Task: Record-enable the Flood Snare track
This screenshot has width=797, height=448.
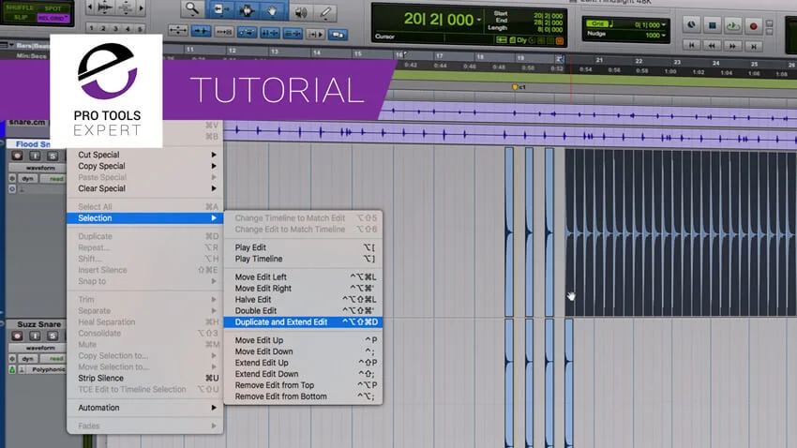Action: point(17,156)
